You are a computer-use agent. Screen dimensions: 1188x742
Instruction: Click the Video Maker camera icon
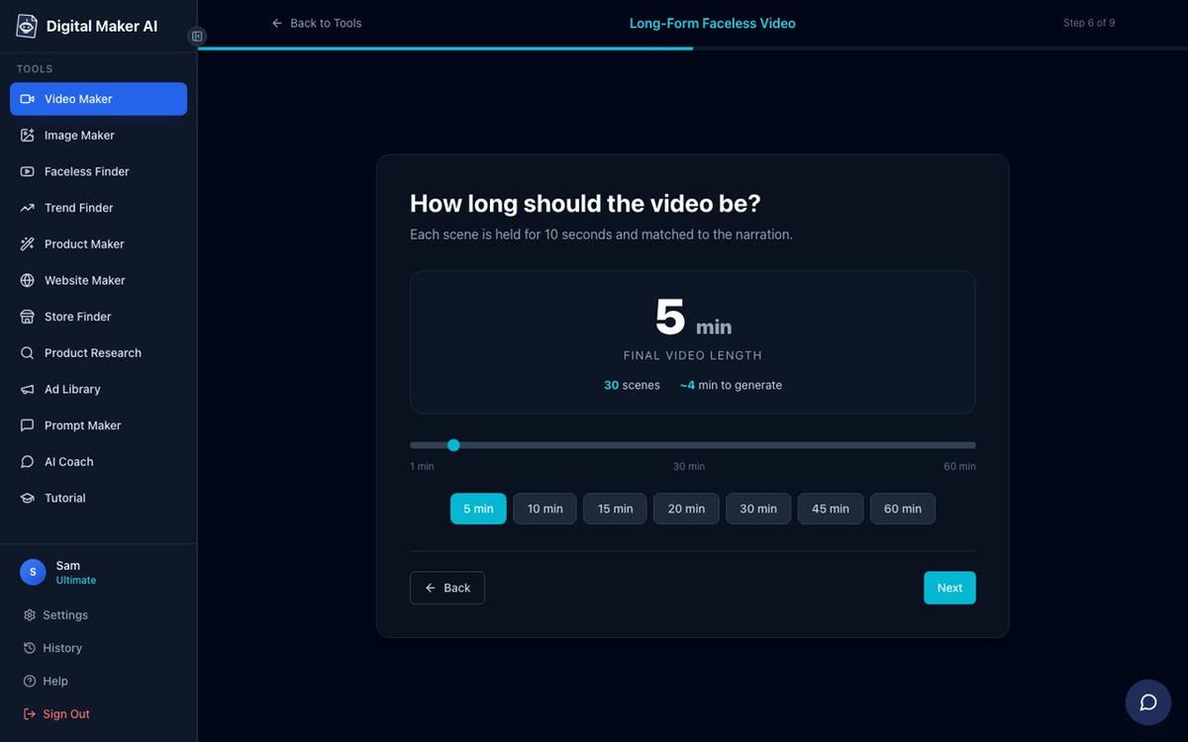click(x=27, y=99)
